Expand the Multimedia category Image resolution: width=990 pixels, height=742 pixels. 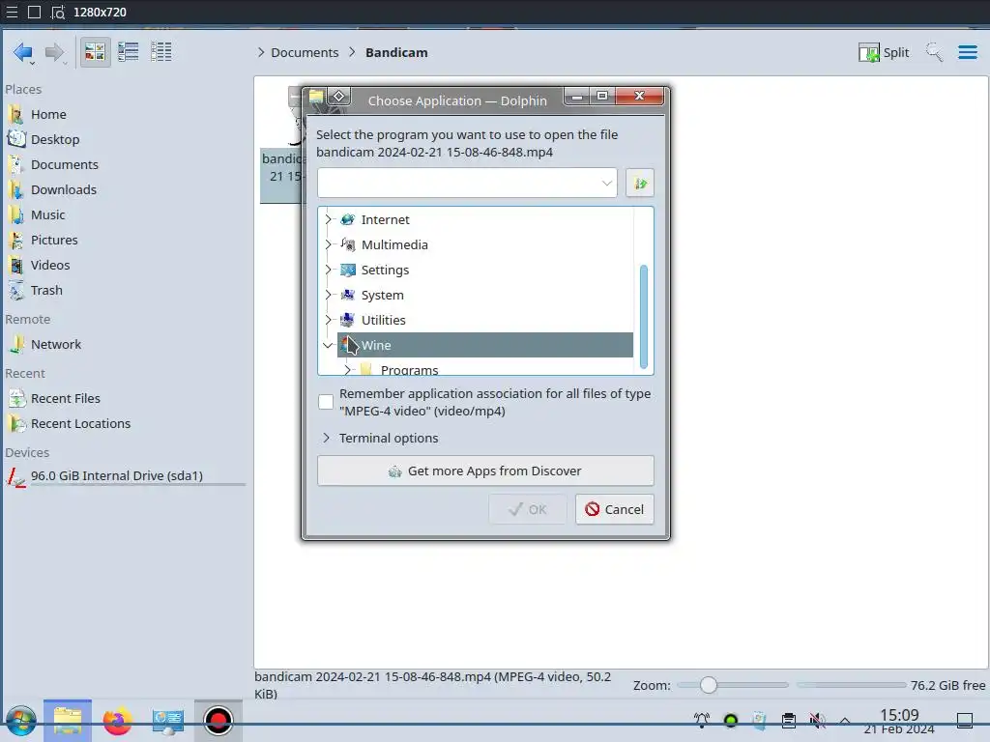click(328, 244)
